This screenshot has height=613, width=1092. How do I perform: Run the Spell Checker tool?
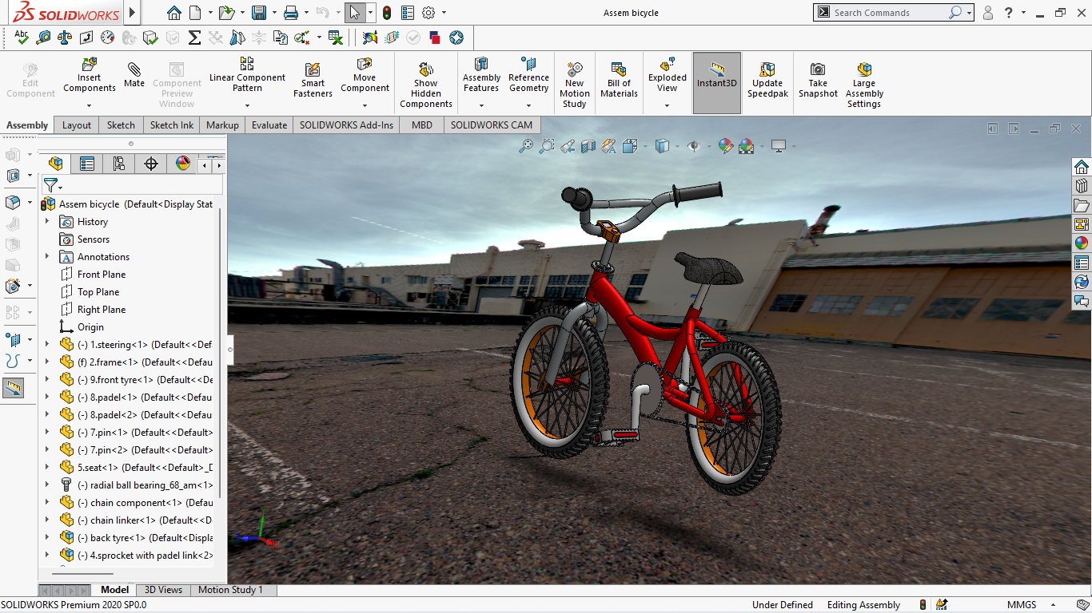[x=22, y=37]
